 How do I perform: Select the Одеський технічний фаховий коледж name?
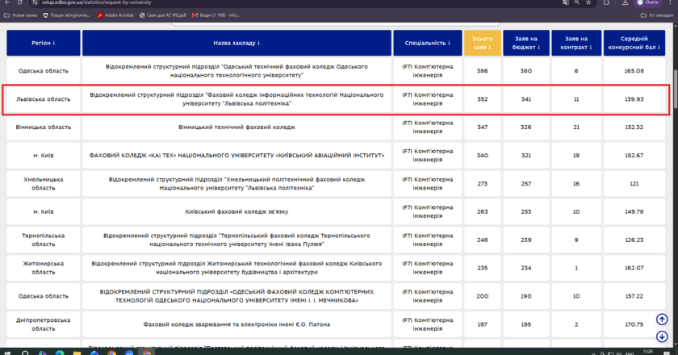[x=236, y=71]
